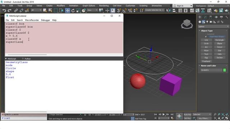Activate the Select and Scale tool

(x=78, y=10)
